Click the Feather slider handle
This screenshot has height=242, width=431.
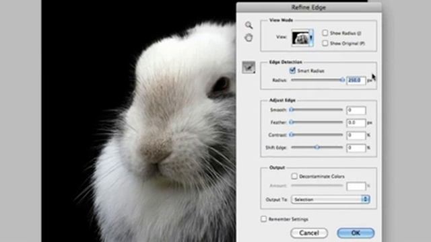pos(292,122)
